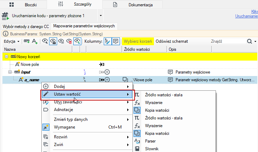
Task: Open the Adnotacje submenu
Action: coord(87,110)
